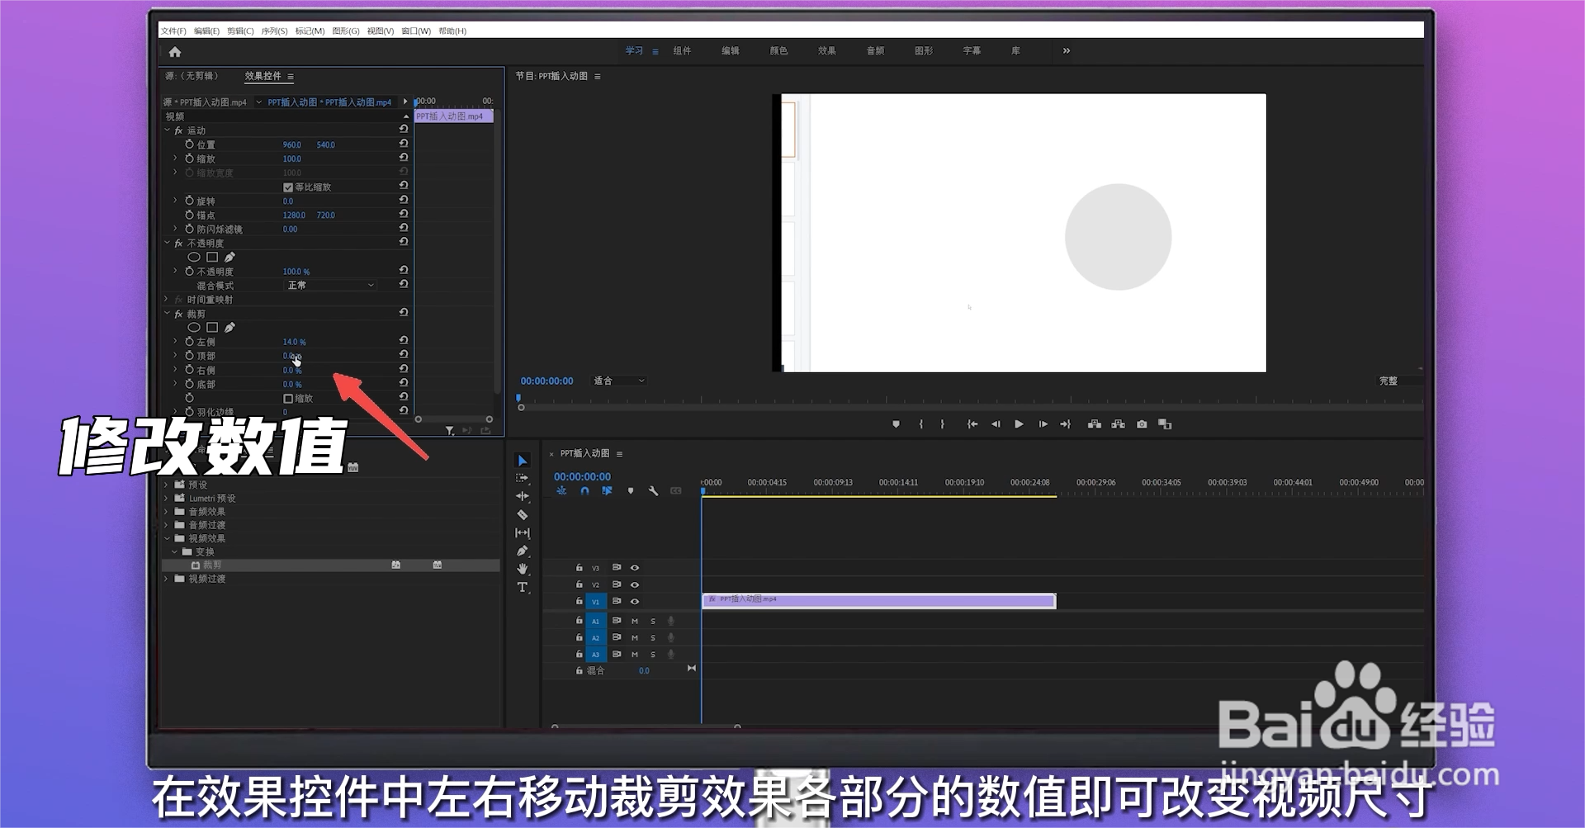This screenshot has height=828, width=1585.
Task: Open zoom level 适合 dropdown in Program monitor
Action: point(619,381)
